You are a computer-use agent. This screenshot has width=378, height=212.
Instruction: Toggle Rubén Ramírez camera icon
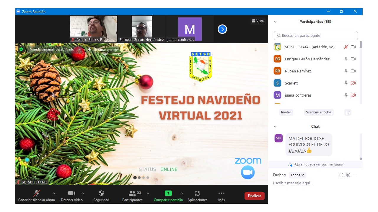click(x=353, y=71)
